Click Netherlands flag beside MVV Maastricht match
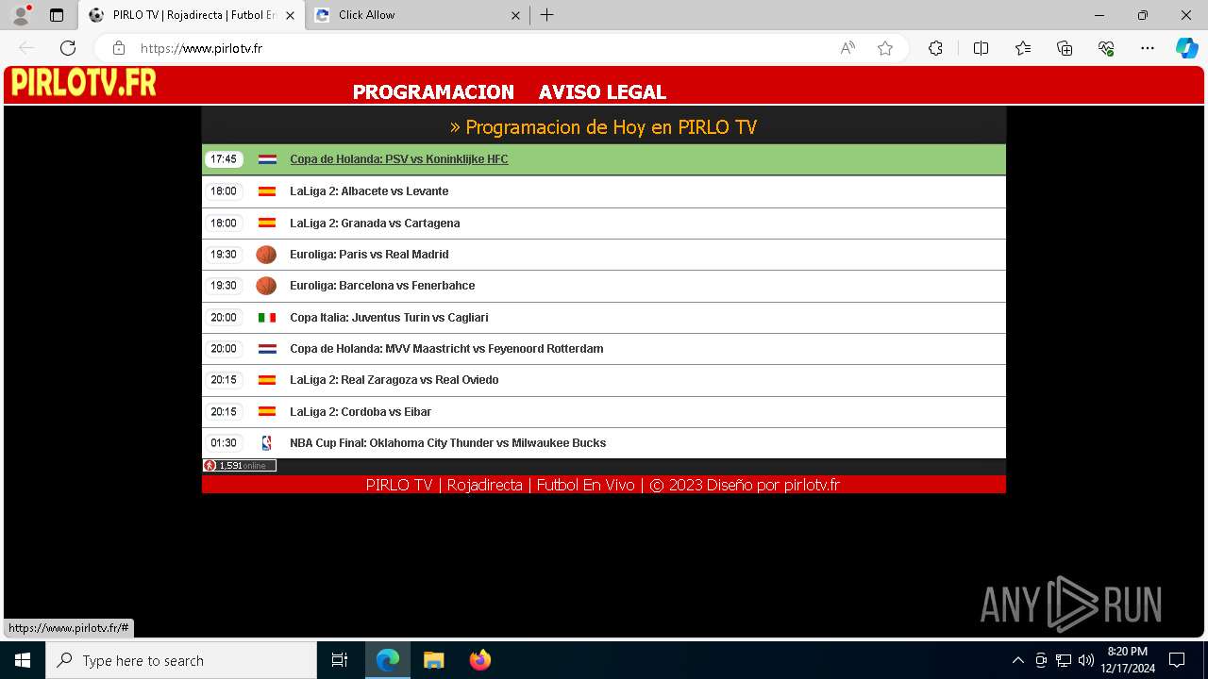The image size is (1208, 679). click(267, 349)
